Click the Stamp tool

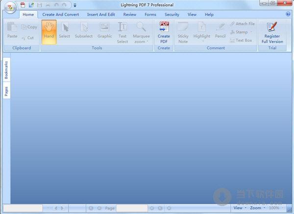(239, 32)
